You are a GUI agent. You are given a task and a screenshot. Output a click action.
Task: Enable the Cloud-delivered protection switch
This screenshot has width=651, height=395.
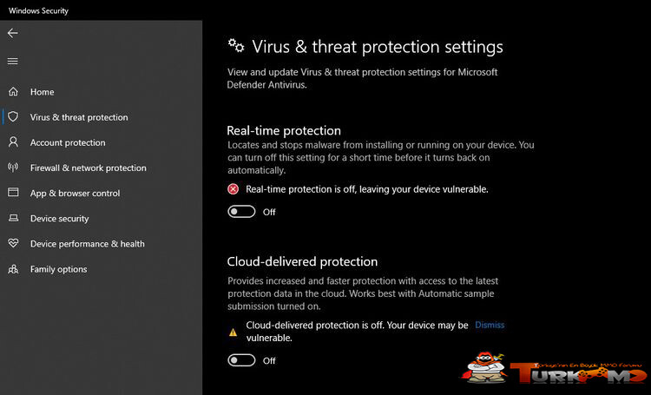241,360
